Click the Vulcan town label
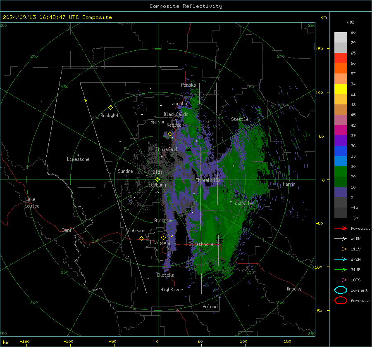 tap(210, 307)
